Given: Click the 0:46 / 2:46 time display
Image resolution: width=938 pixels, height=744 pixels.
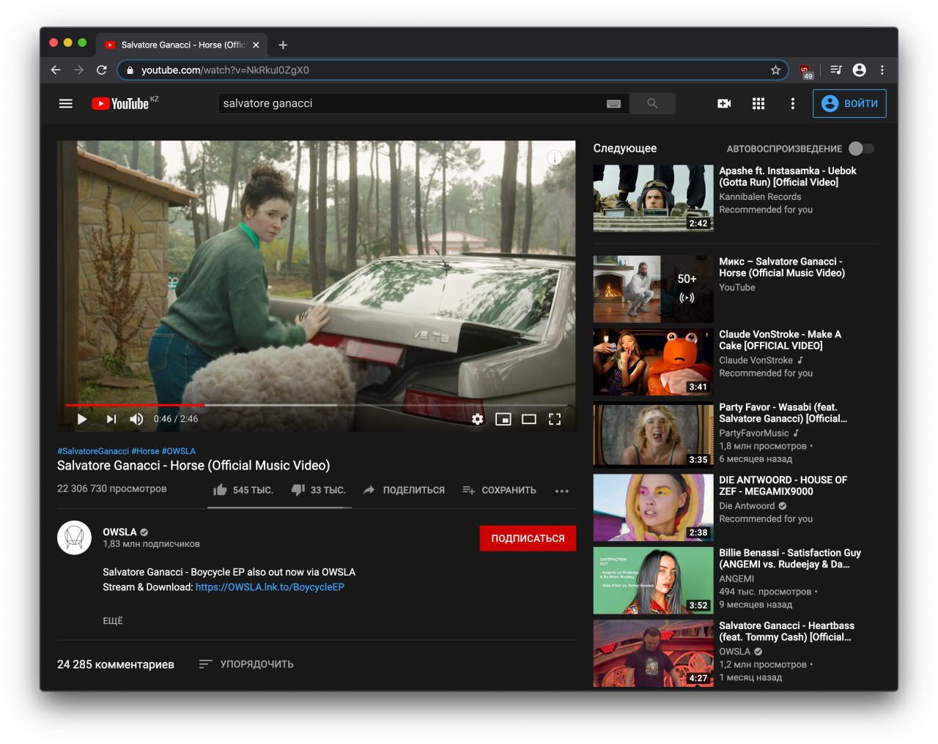Looking at the screenshot, I should [x=176, y=419].
